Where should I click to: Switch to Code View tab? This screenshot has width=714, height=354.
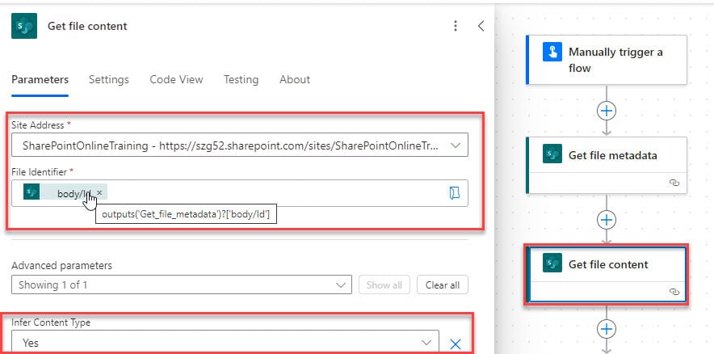[176, 80]
